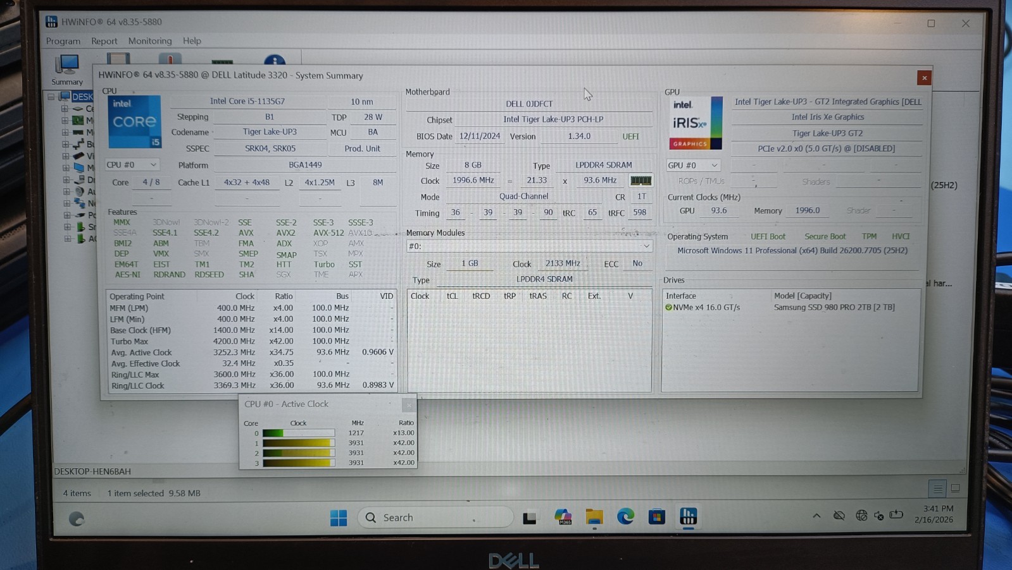Switch File Explorer to large icons view

pos(956,488)
